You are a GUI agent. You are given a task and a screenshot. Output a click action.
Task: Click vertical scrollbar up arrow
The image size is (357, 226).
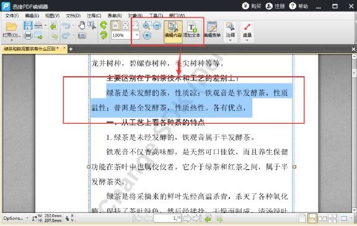point(354,56)
